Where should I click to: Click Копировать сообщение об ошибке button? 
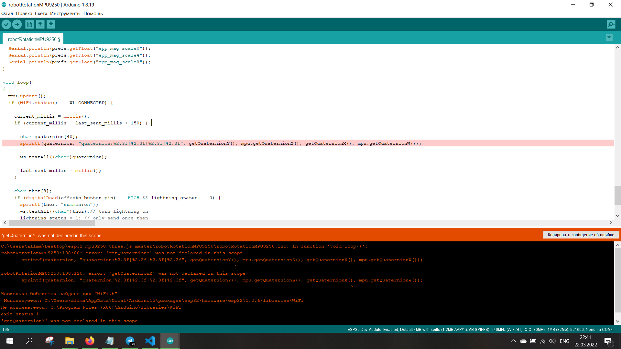[x=581, y=235]
